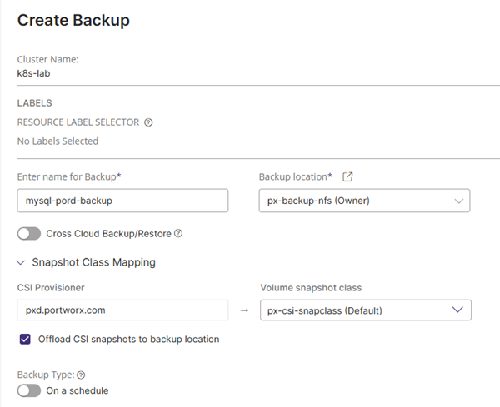This screenshot has width=500, height=407.
Task: Click the px-backup-nfs (Owner) selected value
Action: [x=318, y=201]
